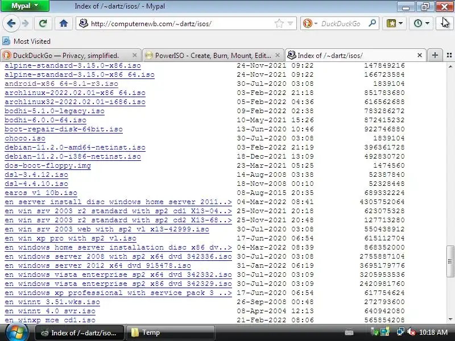Open en_winxp_mce_cd1.iso link
The width and height of the screenshot is (455, 341).
click(x=50, y=320)
